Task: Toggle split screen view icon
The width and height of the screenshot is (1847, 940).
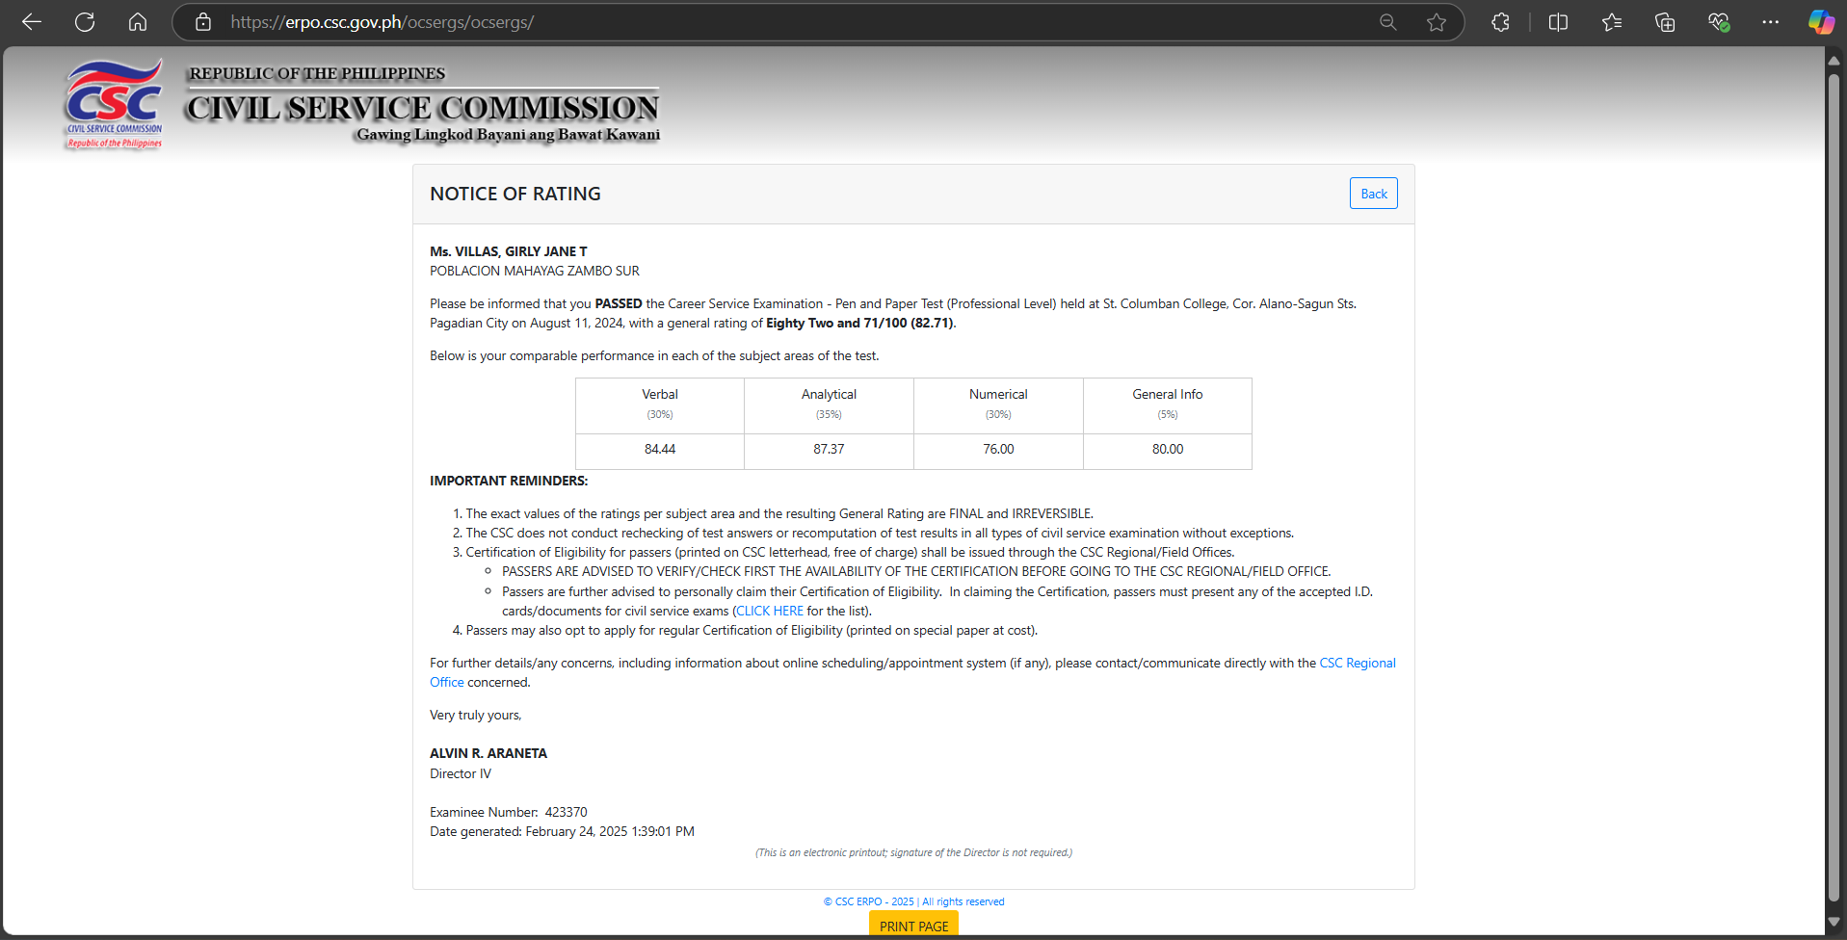Action: [x=1558, y=22]
